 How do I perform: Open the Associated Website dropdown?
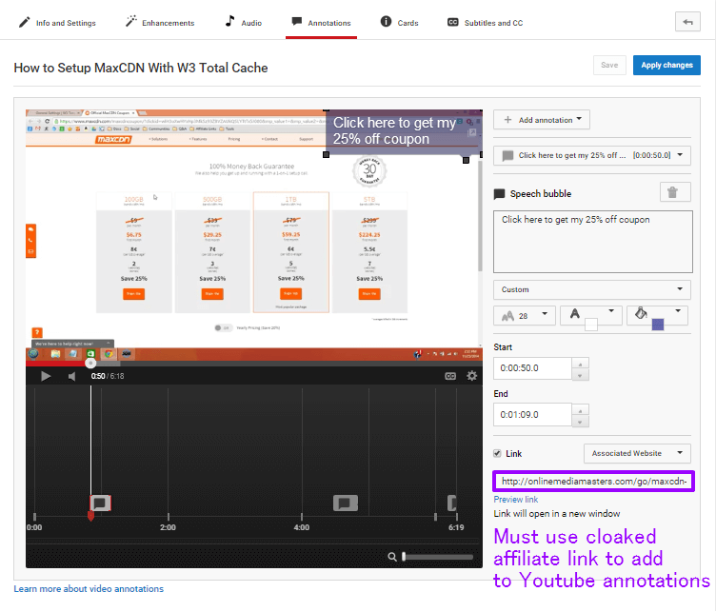click(x=637, y=454)
